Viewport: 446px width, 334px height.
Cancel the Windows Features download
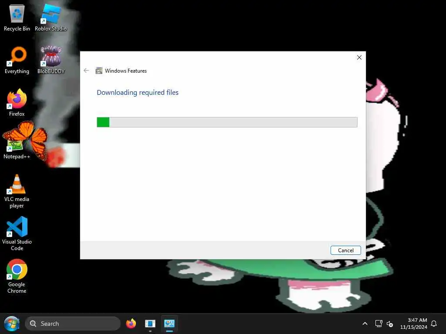pyautogui.click(x=345, y=250)
